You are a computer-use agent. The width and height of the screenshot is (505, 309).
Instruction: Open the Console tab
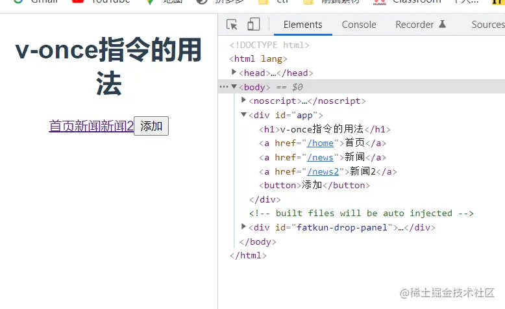click(359, 25)
